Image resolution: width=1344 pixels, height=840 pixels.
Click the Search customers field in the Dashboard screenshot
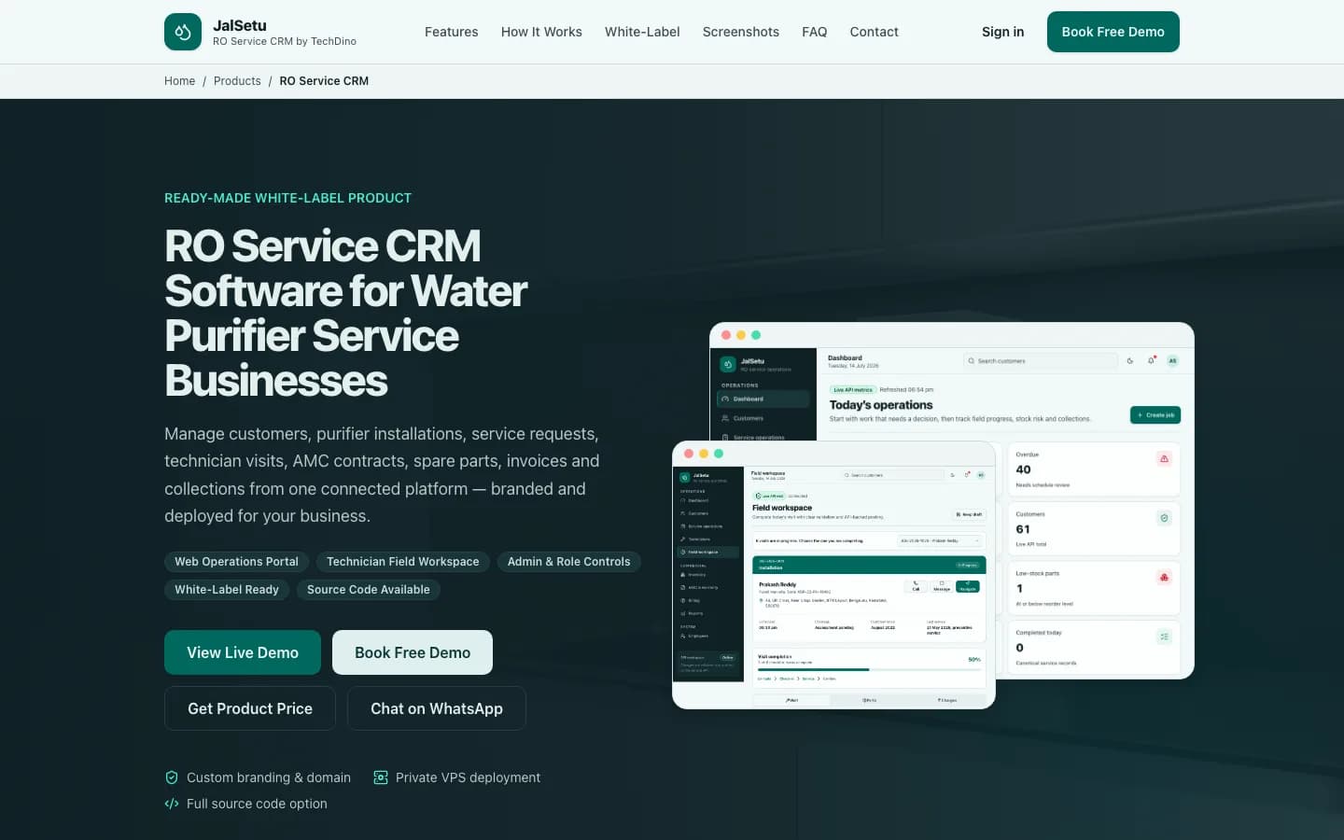click(1041, 360)
